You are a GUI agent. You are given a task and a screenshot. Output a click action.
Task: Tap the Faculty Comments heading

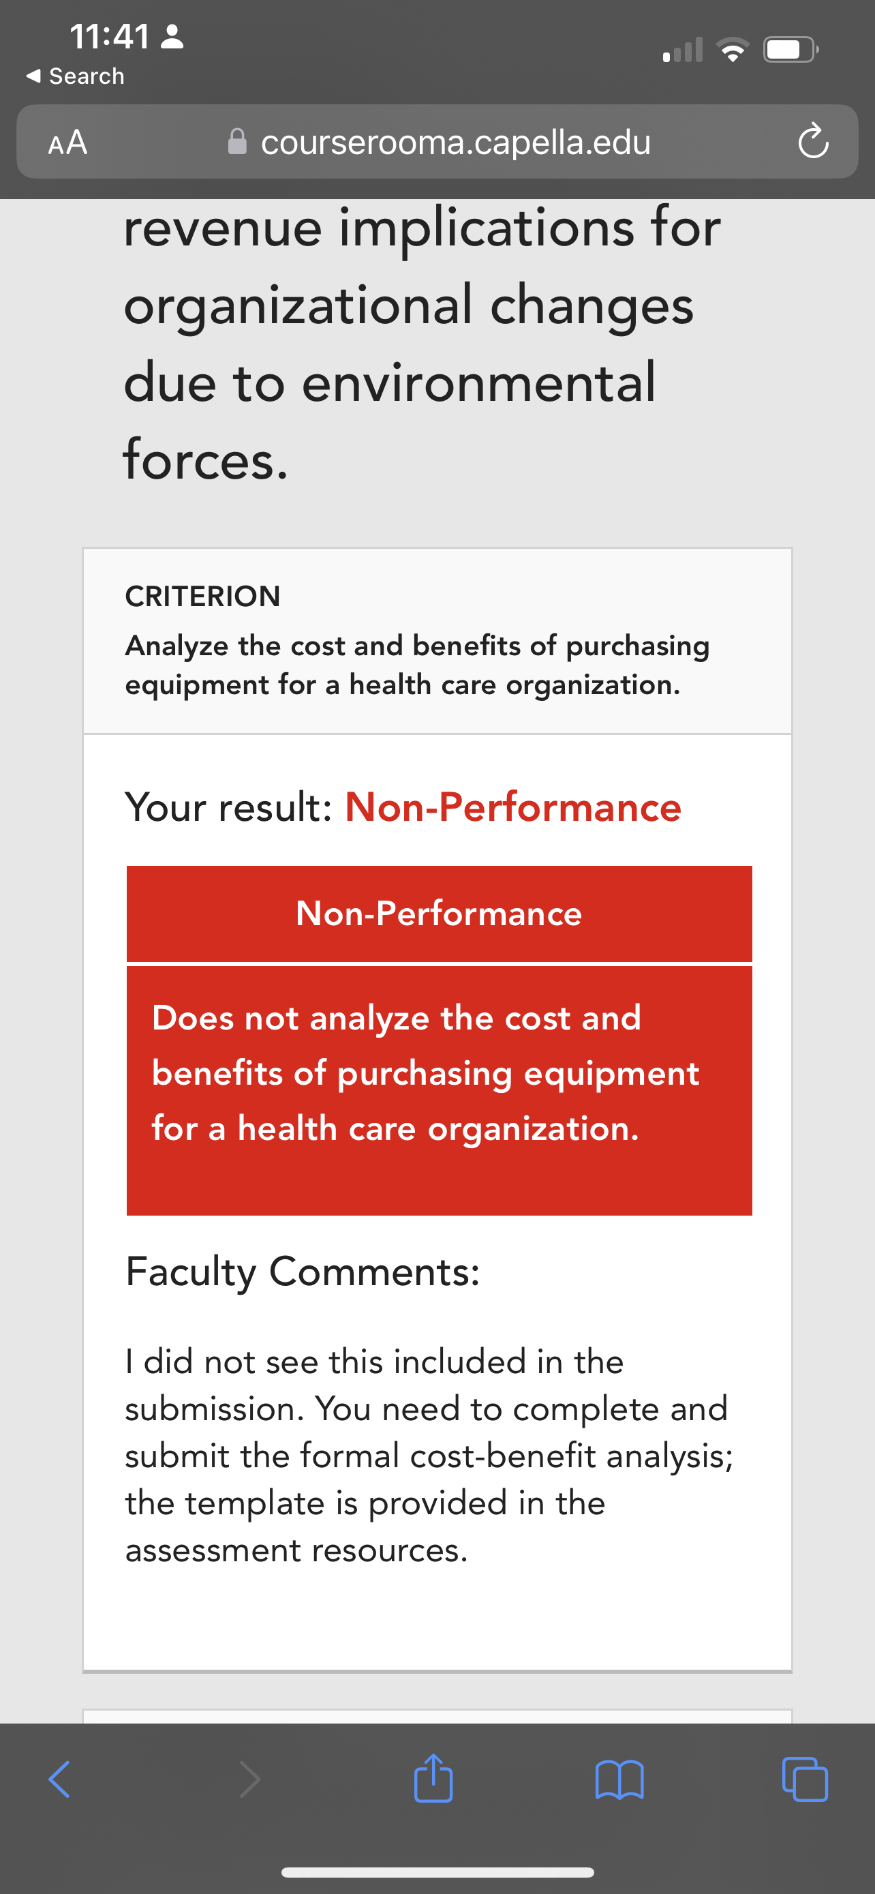303,1272
